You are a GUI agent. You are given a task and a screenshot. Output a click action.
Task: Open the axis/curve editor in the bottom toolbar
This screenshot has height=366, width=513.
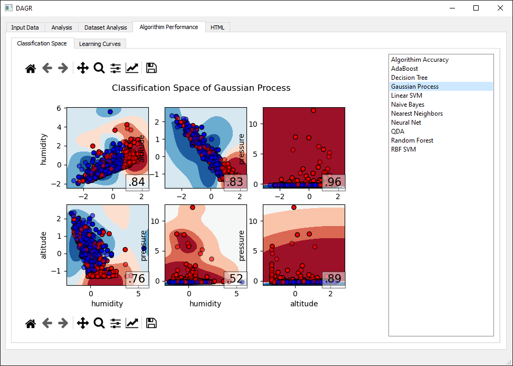(x=132, y=323)
